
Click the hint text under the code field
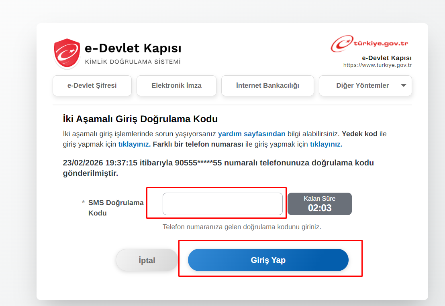tap(242, 227)
